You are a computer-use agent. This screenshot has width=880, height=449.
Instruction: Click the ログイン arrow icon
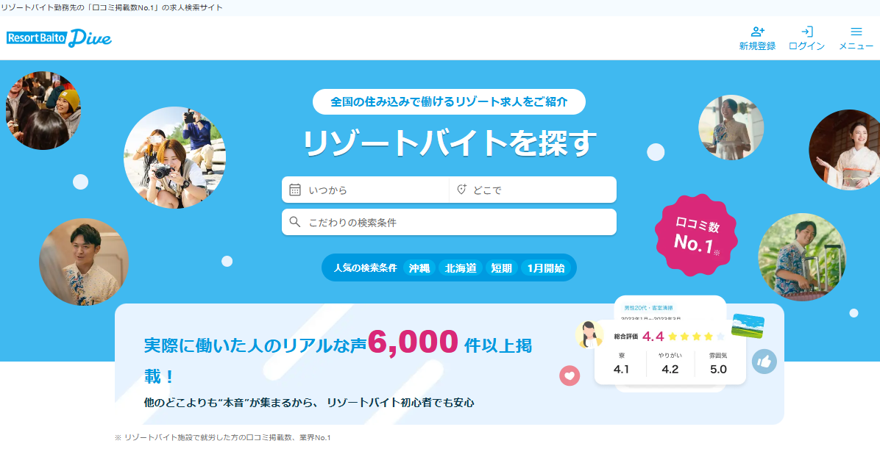pos(806,32)
